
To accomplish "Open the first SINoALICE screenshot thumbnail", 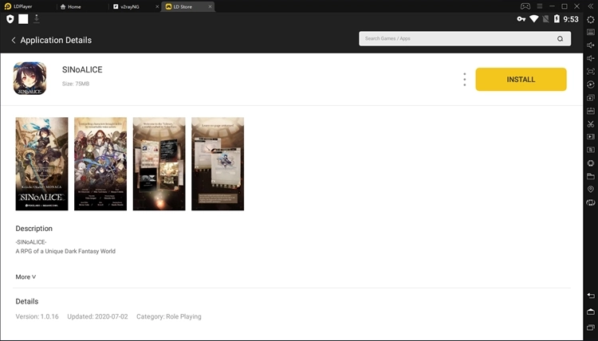I will tap(41, 163).
